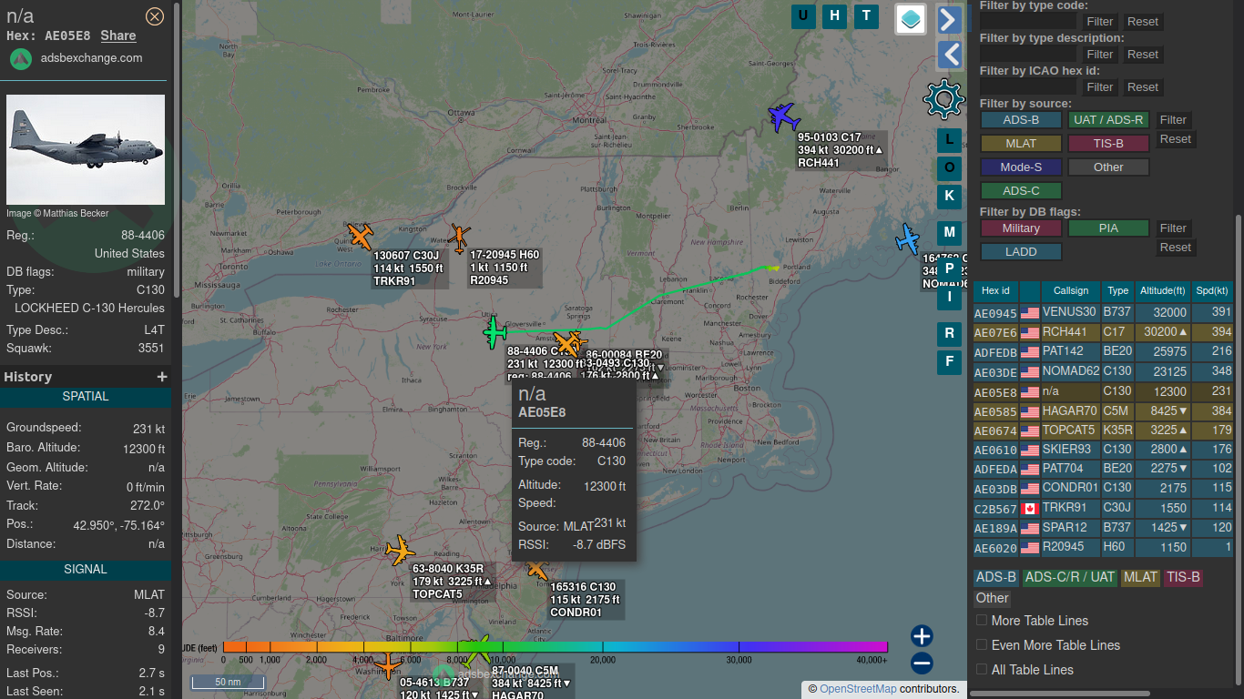Select the NOMAD62 blue aircraft icon
The width and height of the screenshot is (1244, 699).
click(x=907, y=239)
